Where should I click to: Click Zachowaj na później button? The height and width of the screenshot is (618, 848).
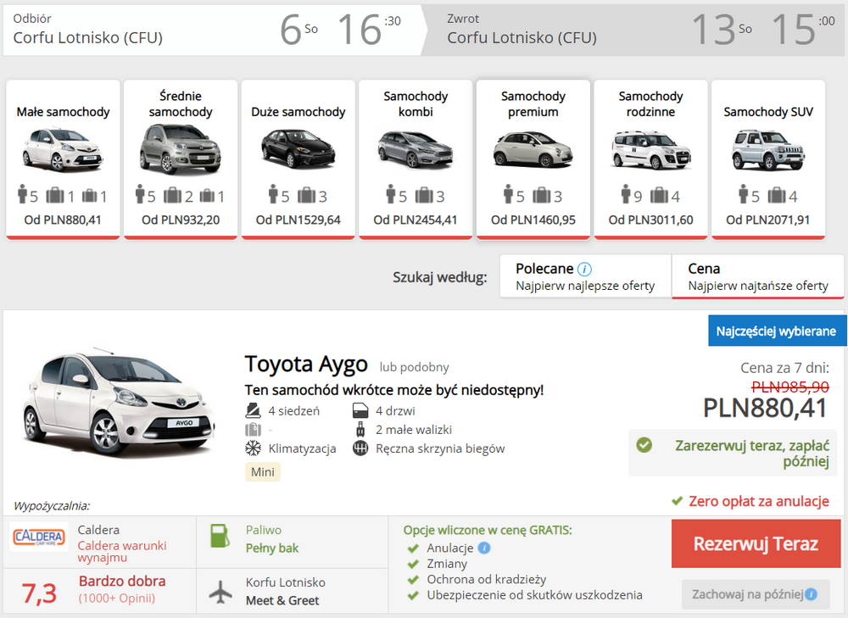pyautogui.click(x=756, y=594)
